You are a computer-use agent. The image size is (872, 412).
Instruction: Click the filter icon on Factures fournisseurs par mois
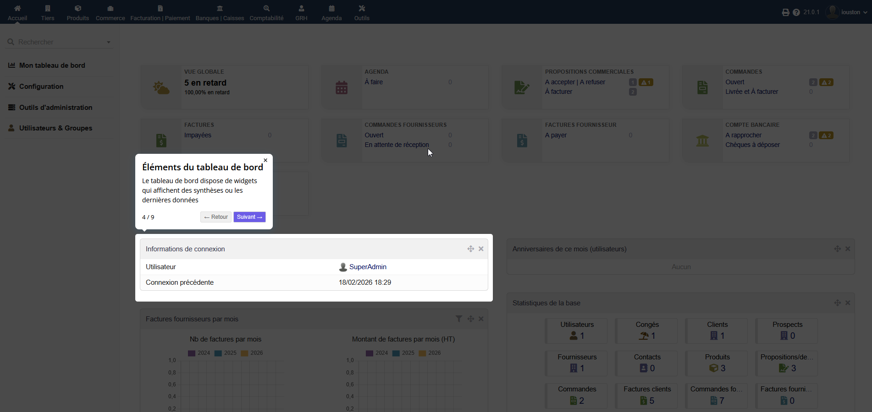(x=458, y=319)
